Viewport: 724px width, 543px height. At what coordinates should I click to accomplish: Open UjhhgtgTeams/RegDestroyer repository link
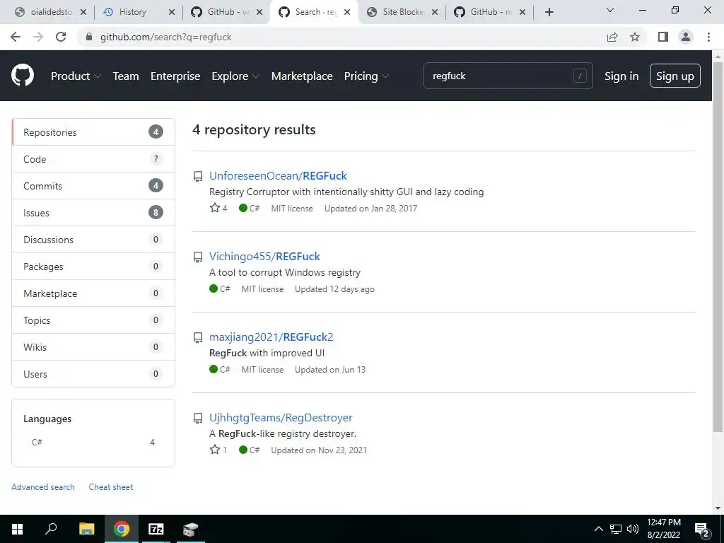click(x=281, y=418)
